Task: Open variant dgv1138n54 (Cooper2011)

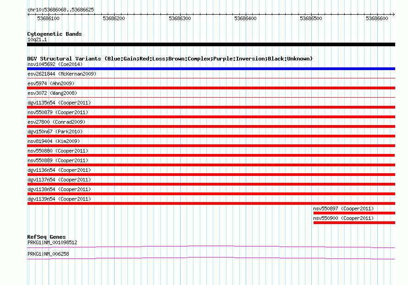Action: [x=59, y=189]
